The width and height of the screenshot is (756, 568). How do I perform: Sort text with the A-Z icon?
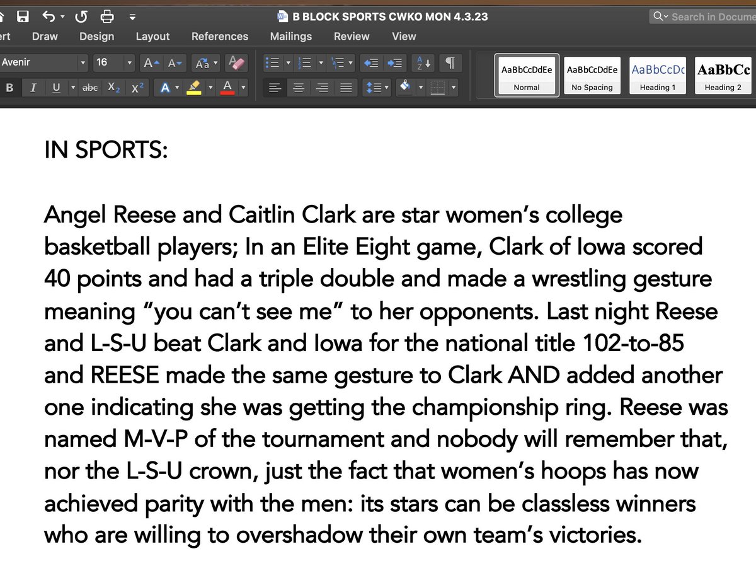click(x=423, y=63)
